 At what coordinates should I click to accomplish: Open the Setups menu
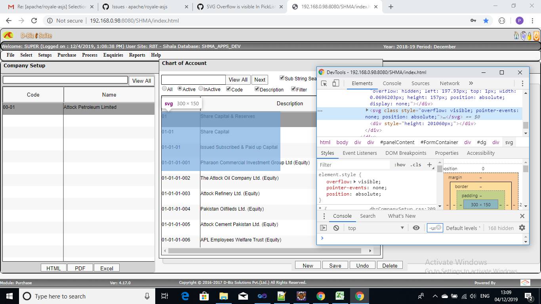[45, 55]
